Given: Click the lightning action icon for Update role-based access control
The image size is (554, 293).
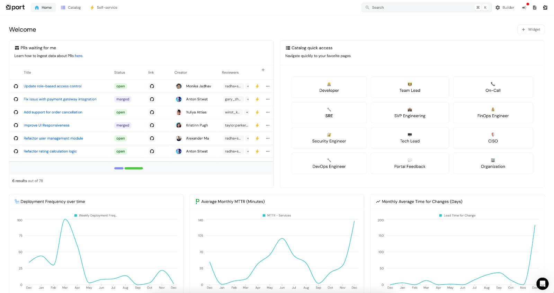Looking at the screenshot, I should pos(257,86).
